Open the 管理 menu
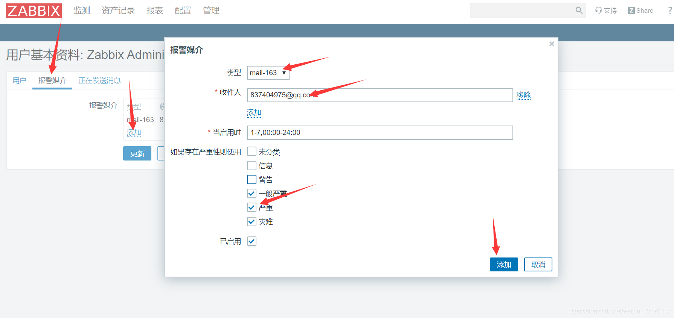 pos(211,11)
